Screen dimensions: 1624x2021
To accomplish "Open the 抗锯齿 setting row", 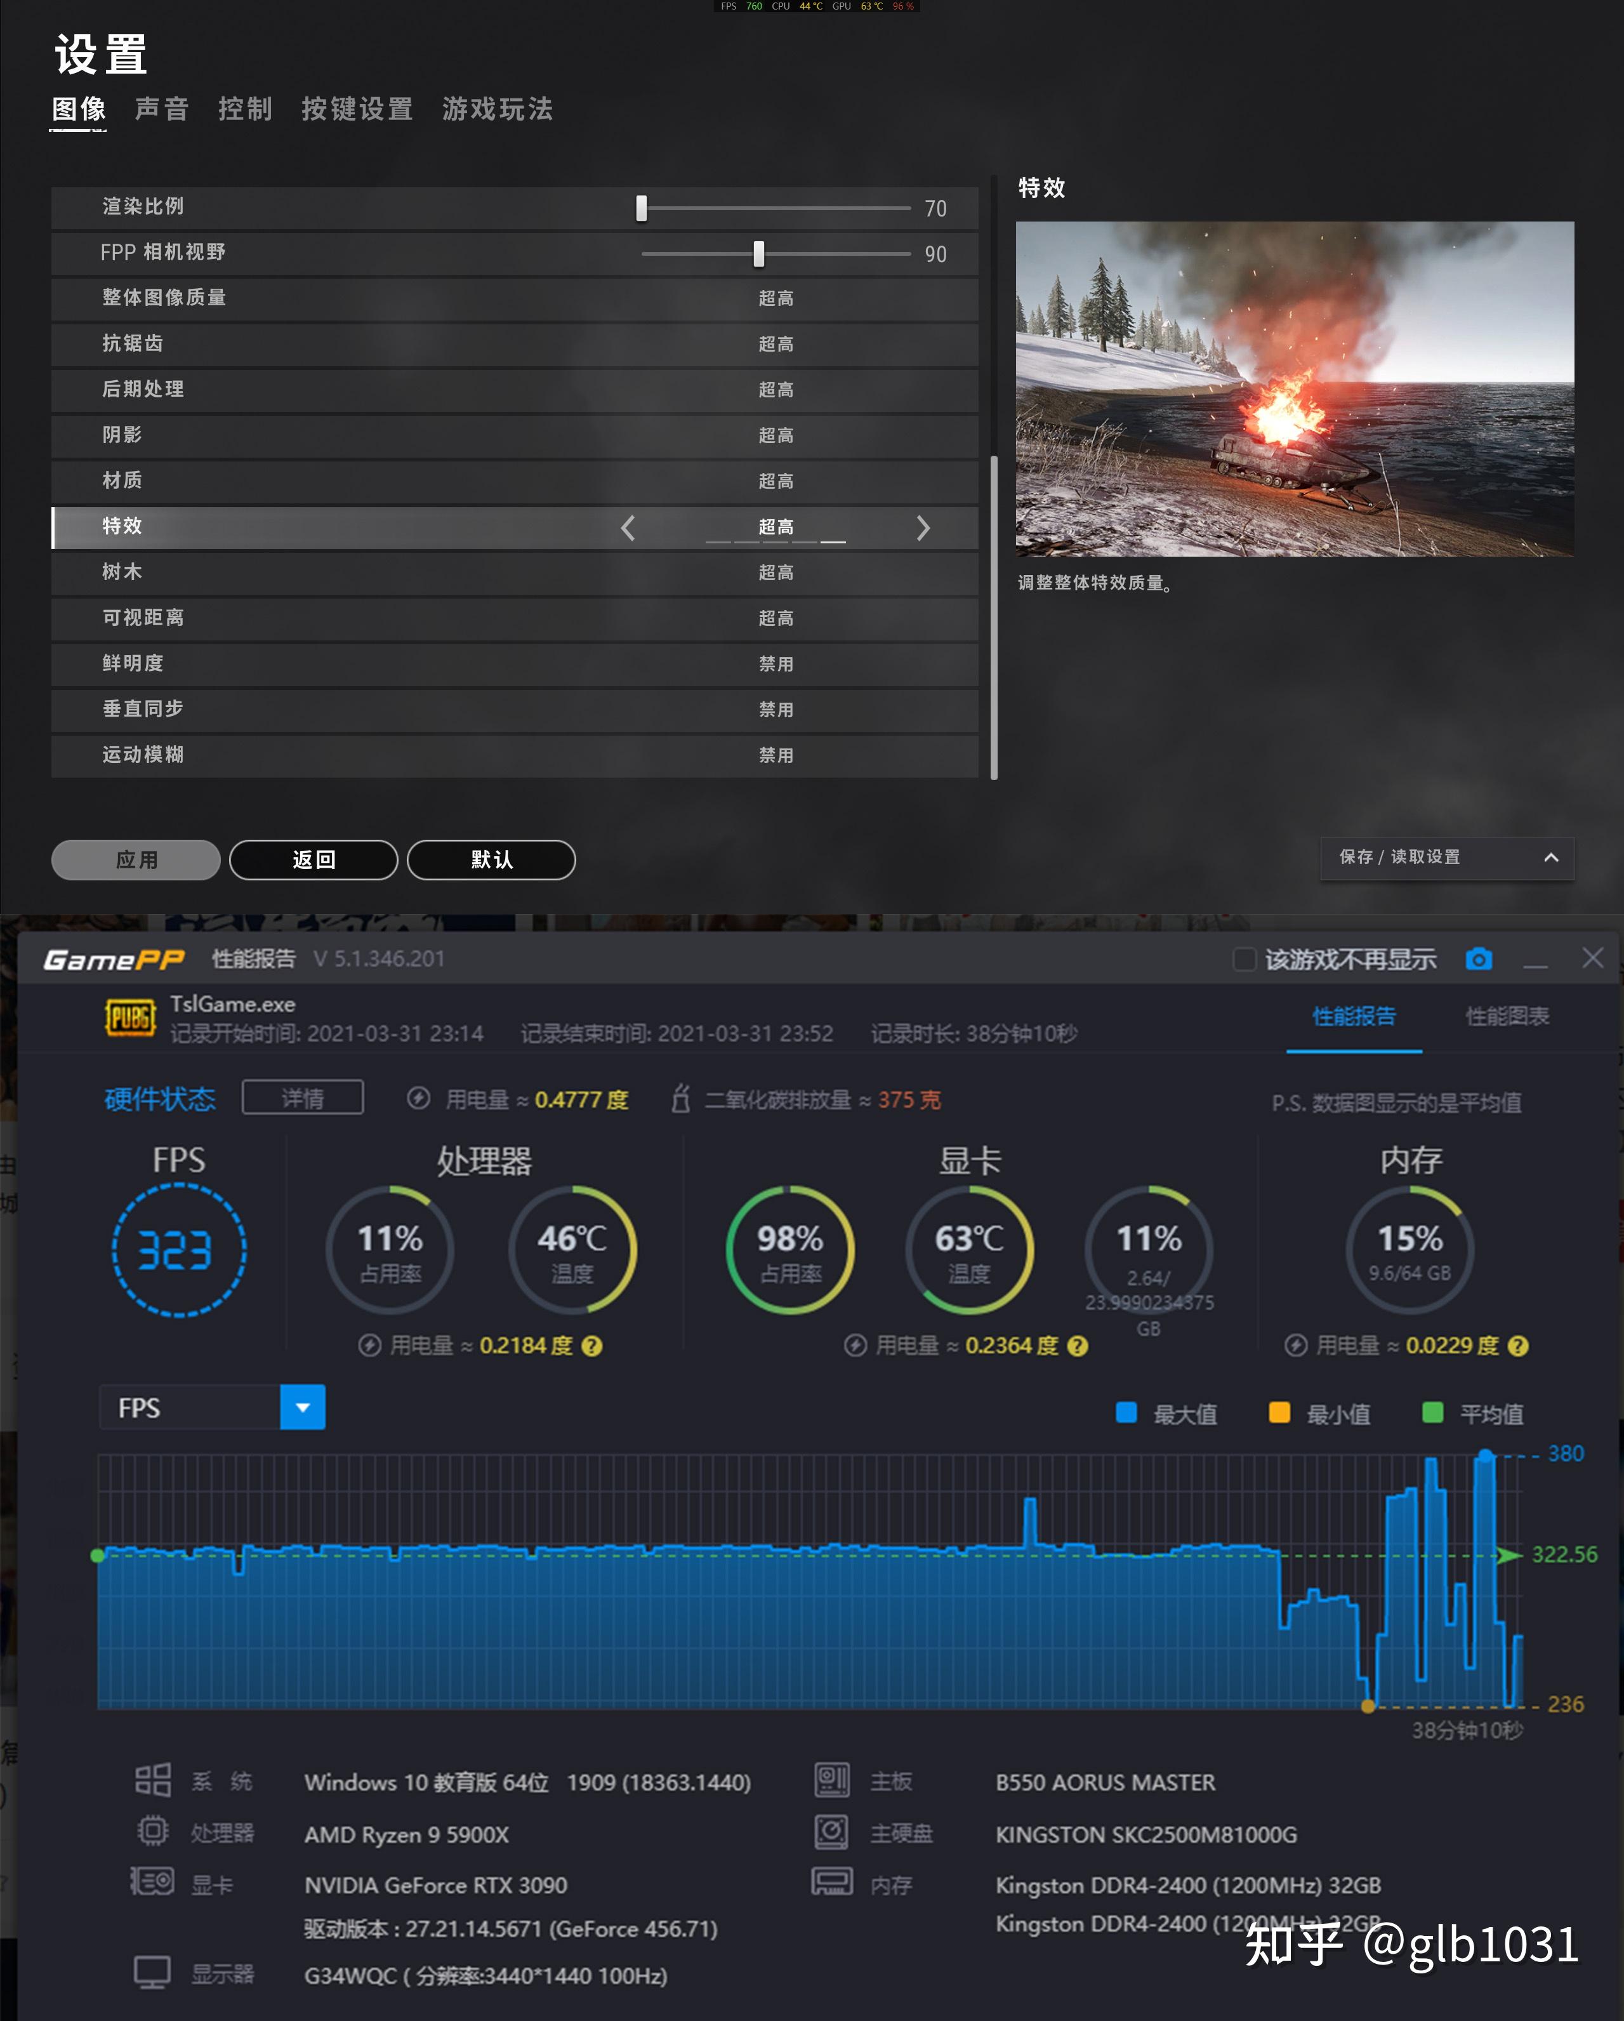I will click(x=515, y=344).
